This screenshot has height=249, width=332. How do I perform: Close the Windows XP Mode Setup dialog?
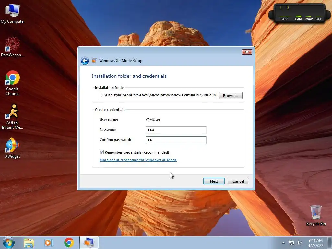coord(247,52)
